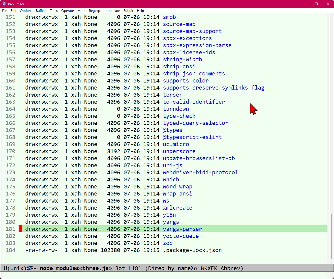Open the .package-lock.json file

[x=192, y=250]
